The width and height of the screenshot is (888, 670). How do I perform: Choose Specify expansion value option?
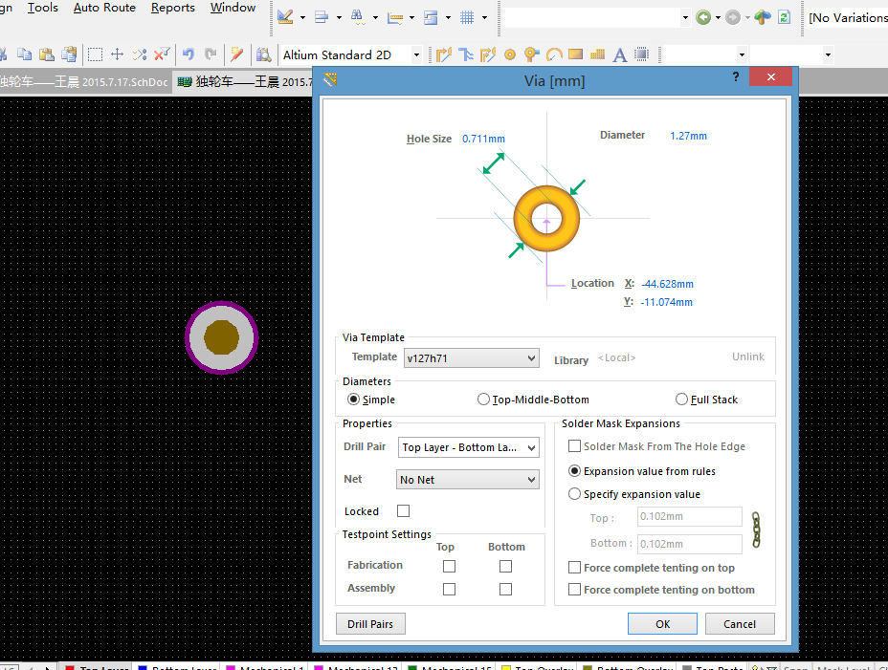tap(574, 494)
